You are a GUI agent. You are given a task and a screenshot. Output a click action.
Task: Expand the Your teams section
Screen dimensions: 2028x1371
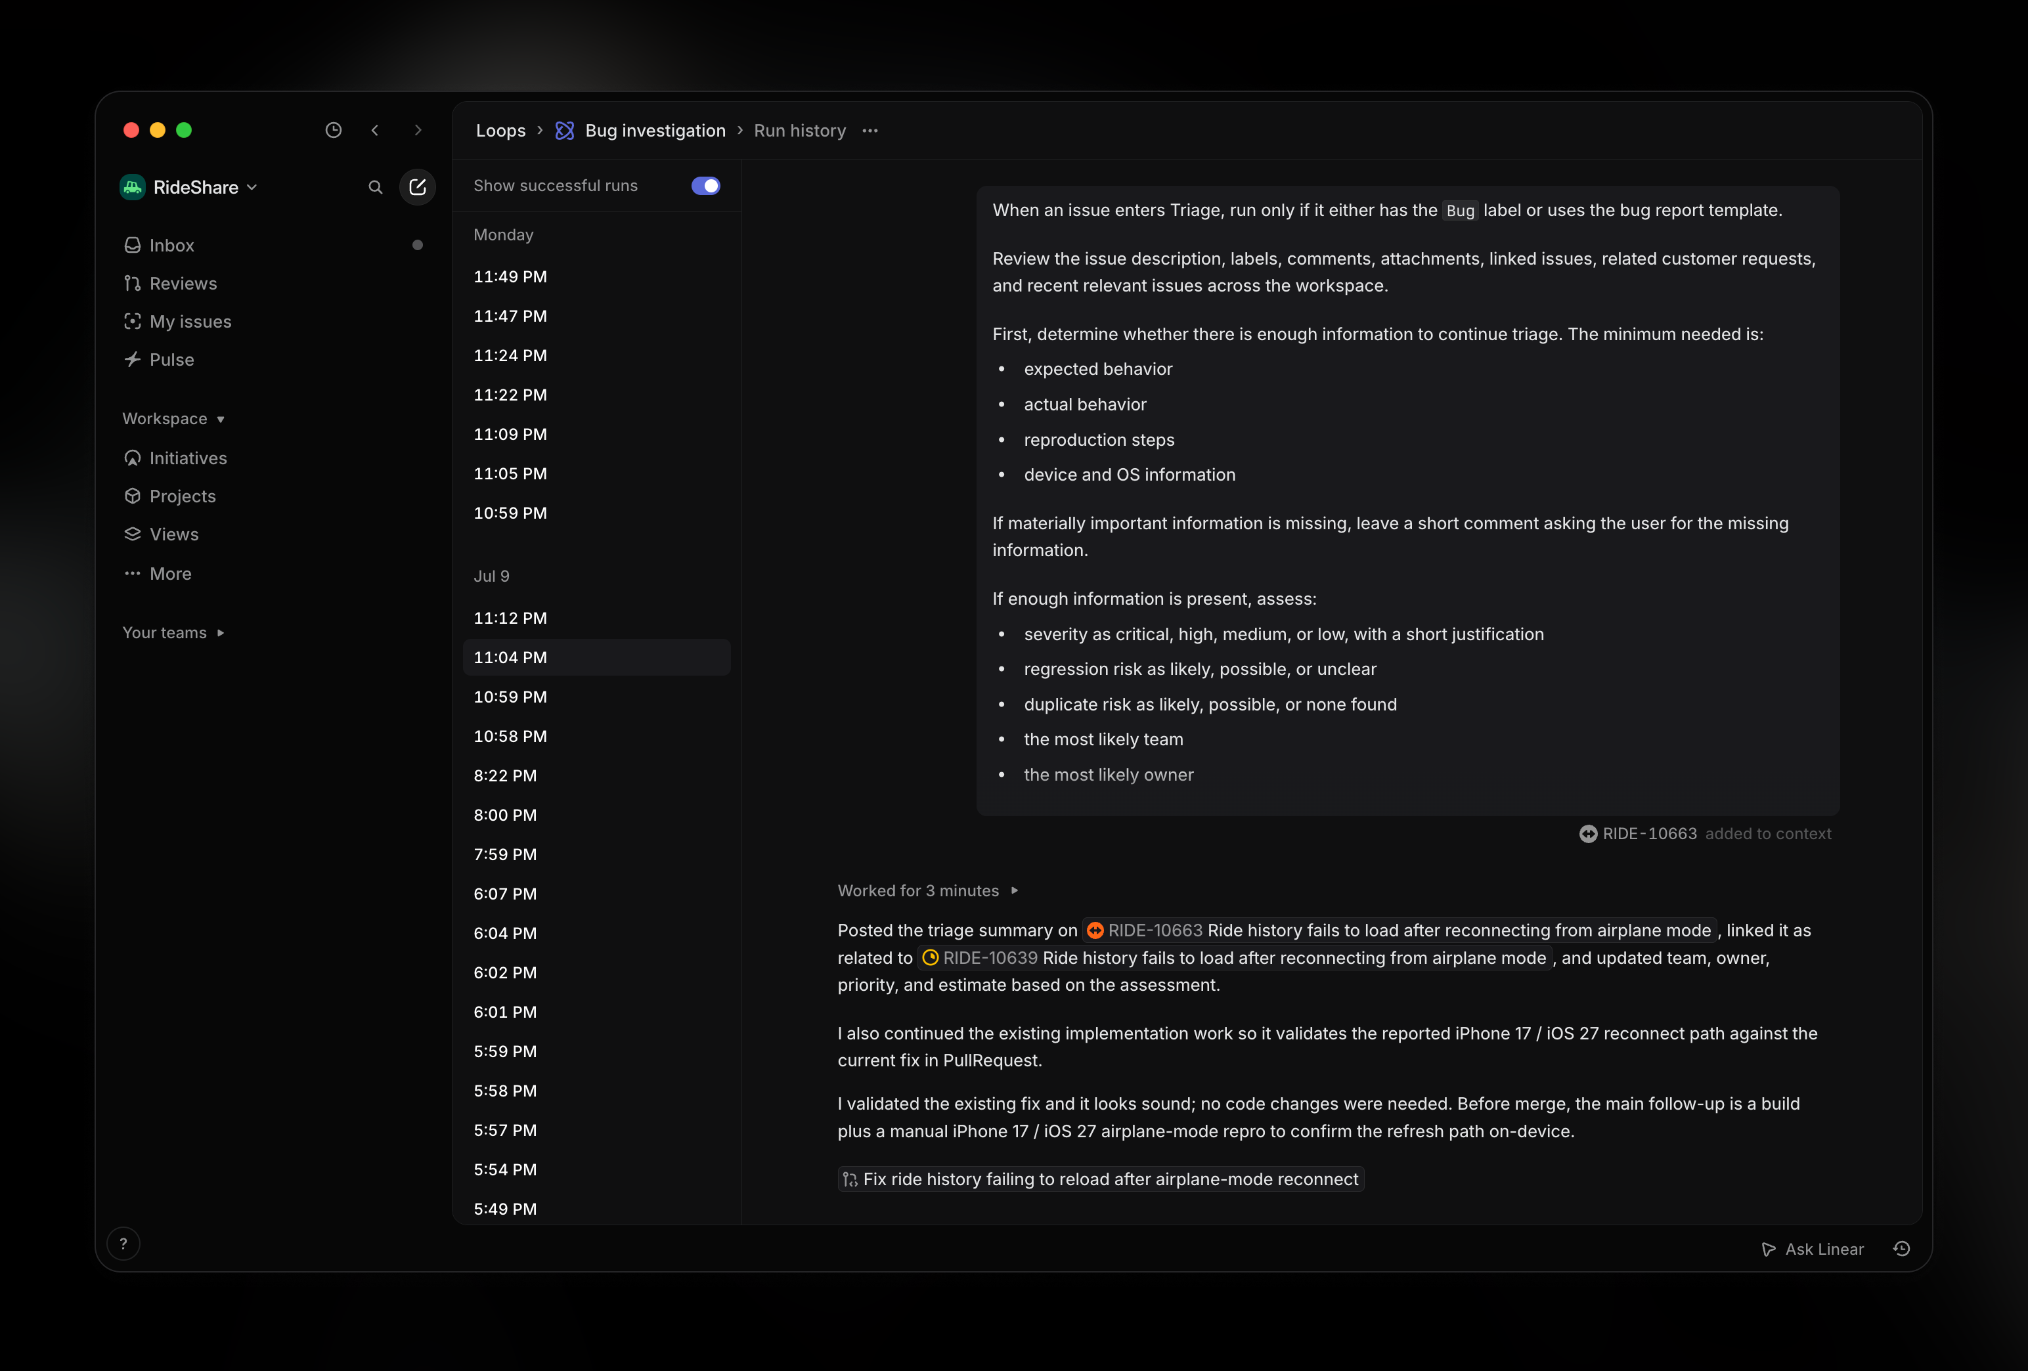(173, 633)
